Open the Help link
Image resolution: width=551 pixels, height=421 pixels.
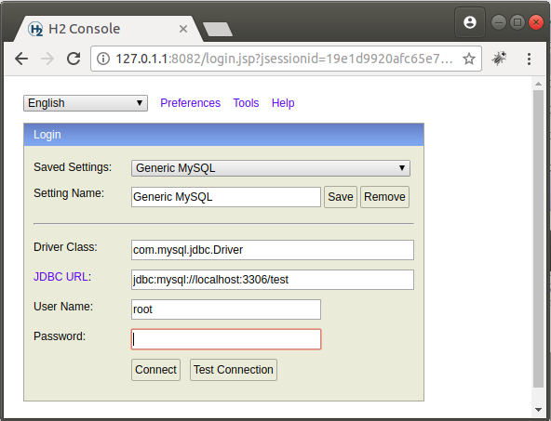coord(283,103)
